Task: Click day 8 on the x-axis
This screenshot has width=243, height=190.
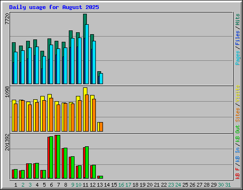Action: coord(65,185)
